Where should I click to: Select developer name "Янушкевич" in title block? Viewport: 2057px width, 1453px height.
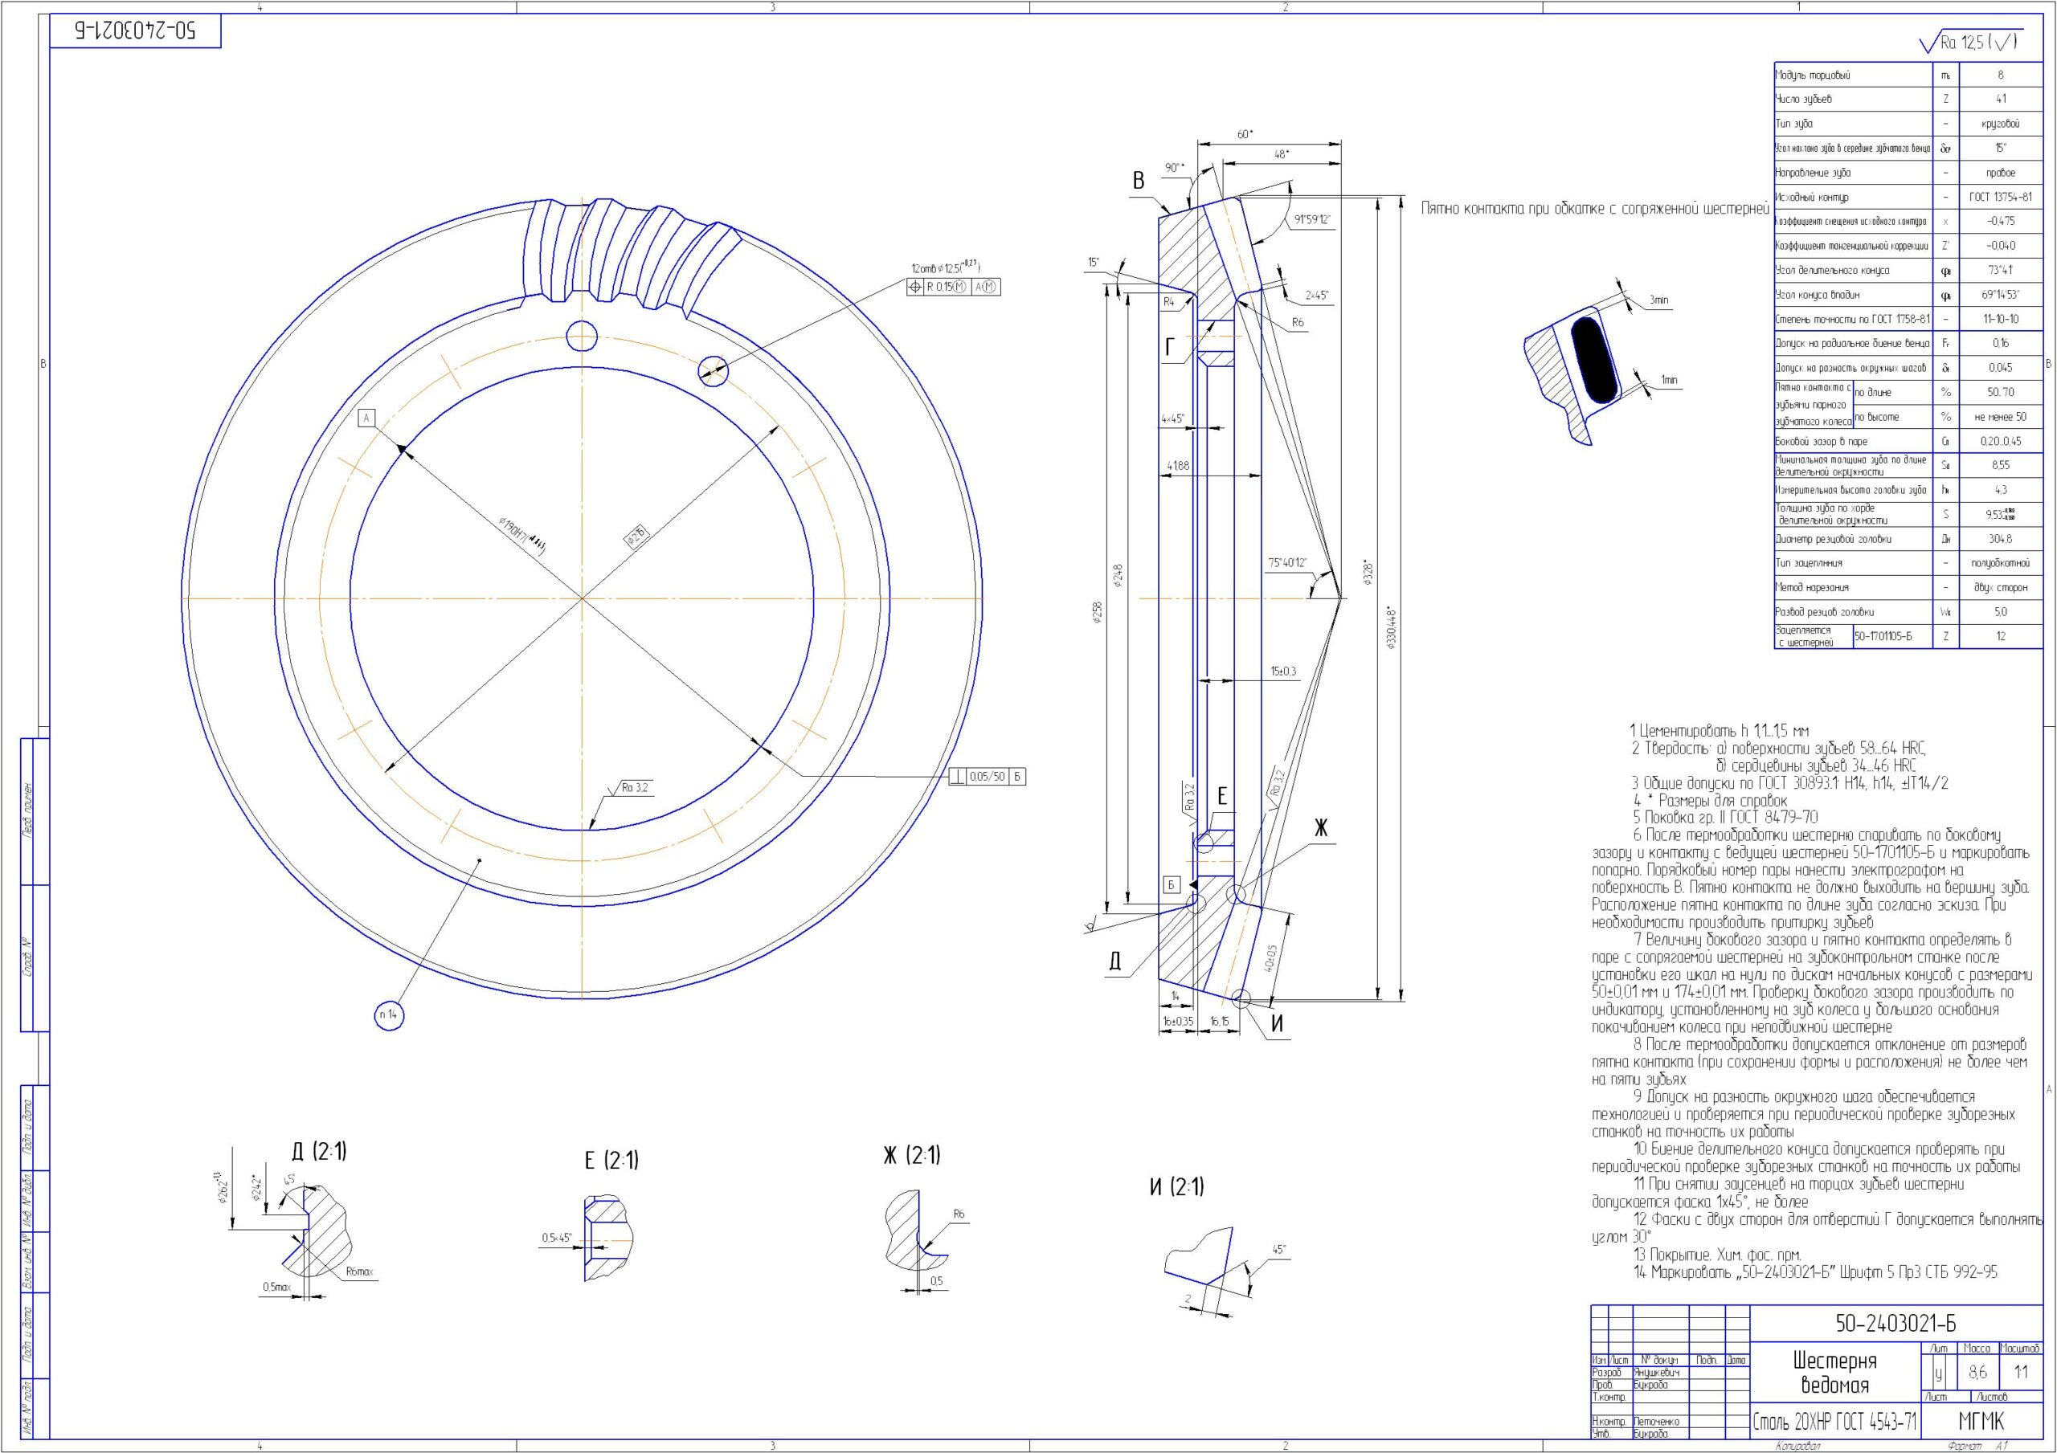tap(1657, 1373)
